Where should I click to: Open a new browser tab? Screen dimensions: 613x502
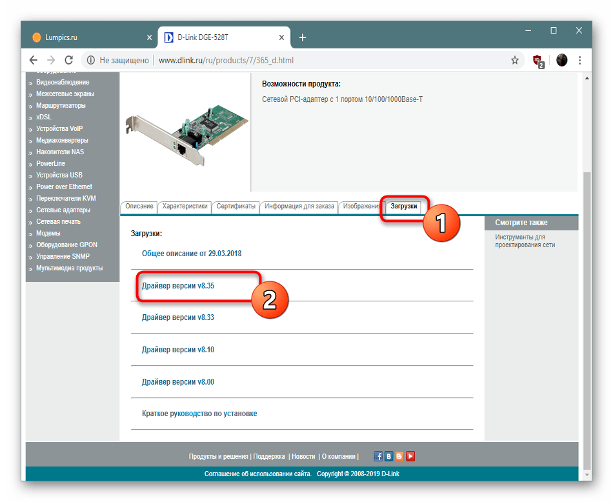(302, 37)
